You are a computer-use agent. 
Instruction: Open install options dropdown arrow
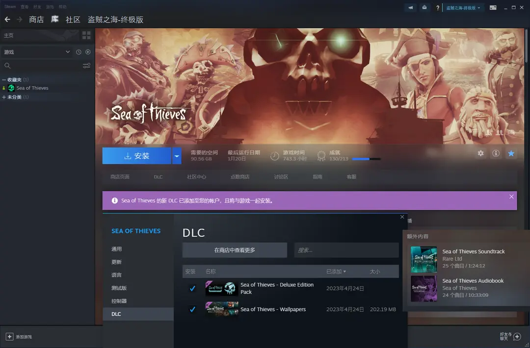tap(177, 156)
